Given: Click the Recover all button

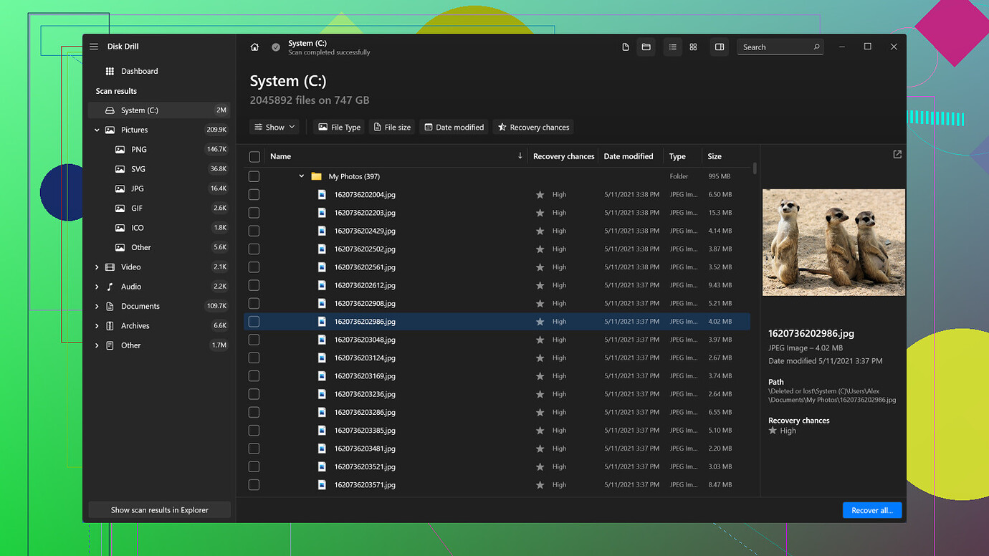Looking at the screenshot, I should pyautogui.click(x=871, y=510).
